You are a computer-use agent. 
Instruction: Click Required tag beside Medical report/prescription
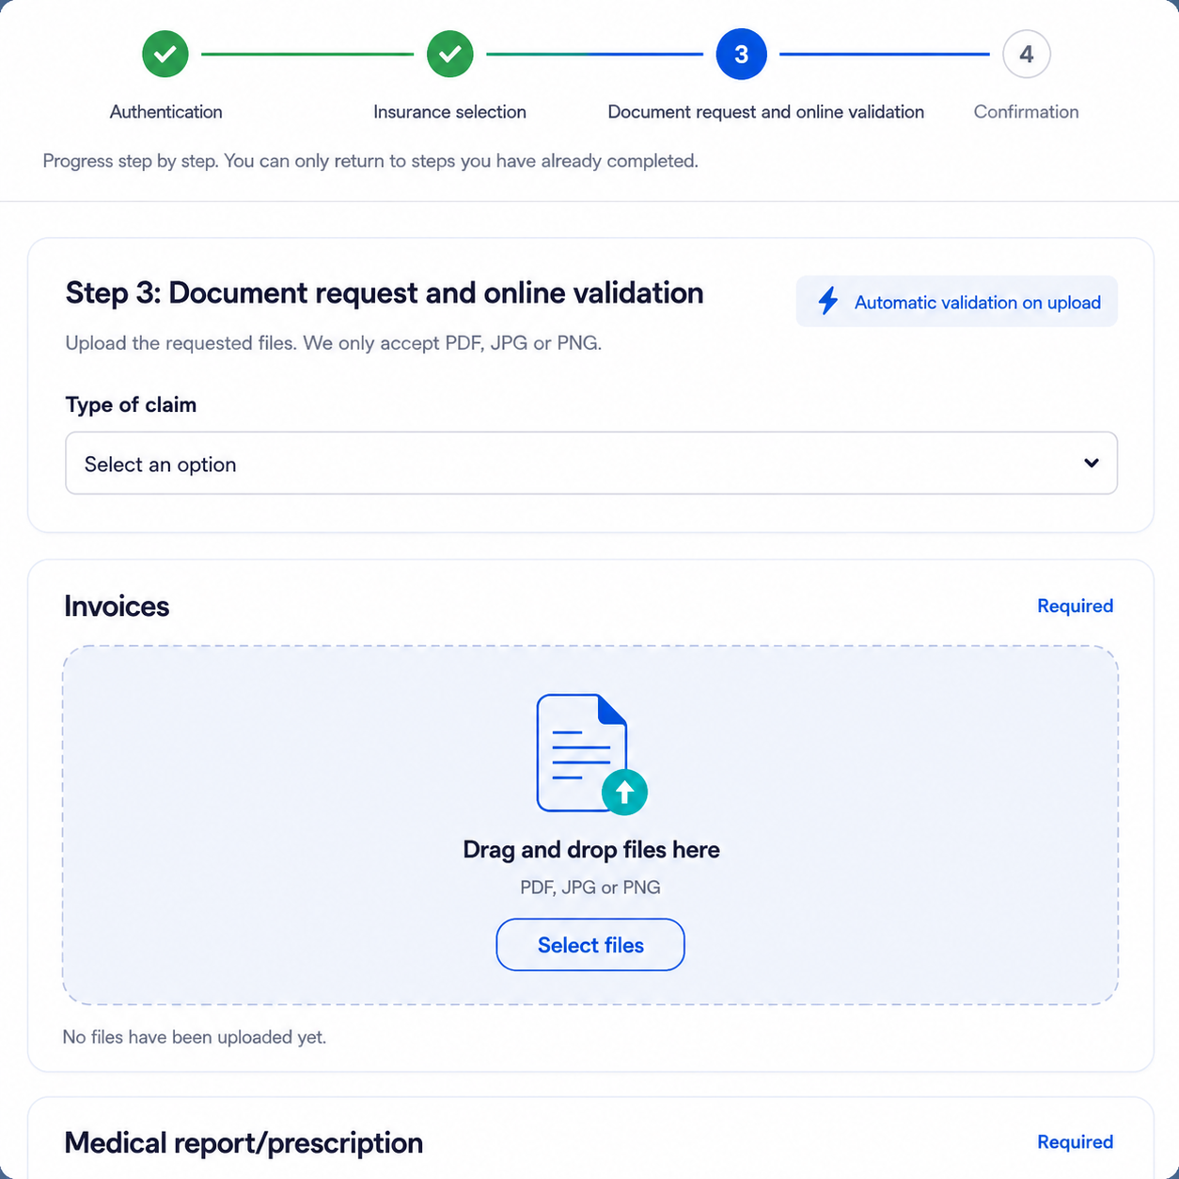click(x=1075, y=1142)
